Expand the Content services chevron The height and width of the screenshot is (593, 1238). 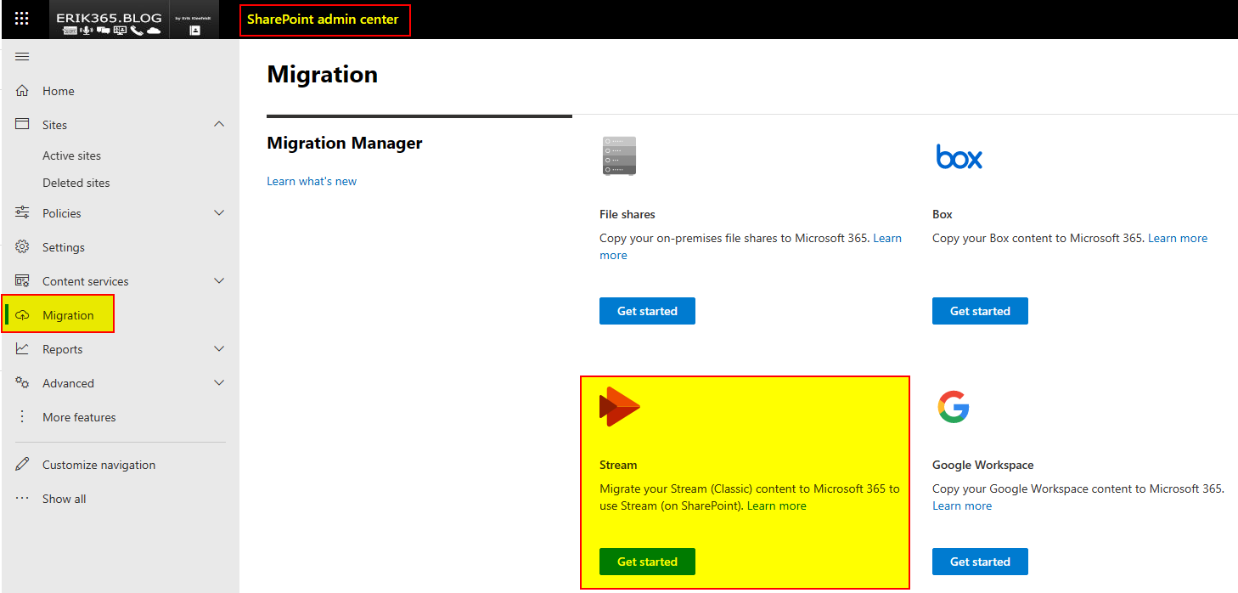click(219, 281)
